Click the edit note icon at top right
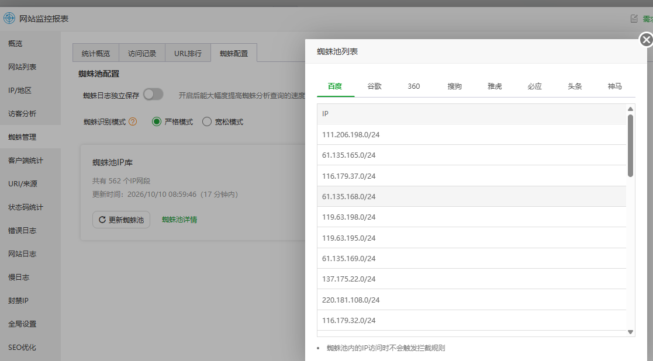Screen dimensions: 653x361 [634, 19]
